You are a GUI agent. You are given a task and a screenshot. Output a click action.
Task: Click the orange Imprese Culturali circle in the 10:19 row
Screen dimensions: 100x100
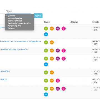point(52,28)
